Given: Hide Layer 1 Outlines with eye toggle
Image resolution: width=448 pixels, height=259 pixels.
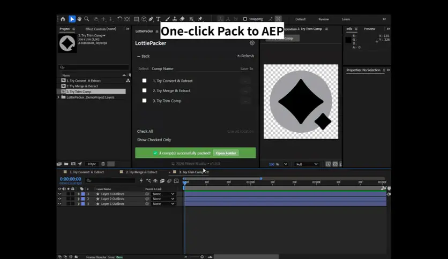Looking at the screenshot, I should coord(59,204).
